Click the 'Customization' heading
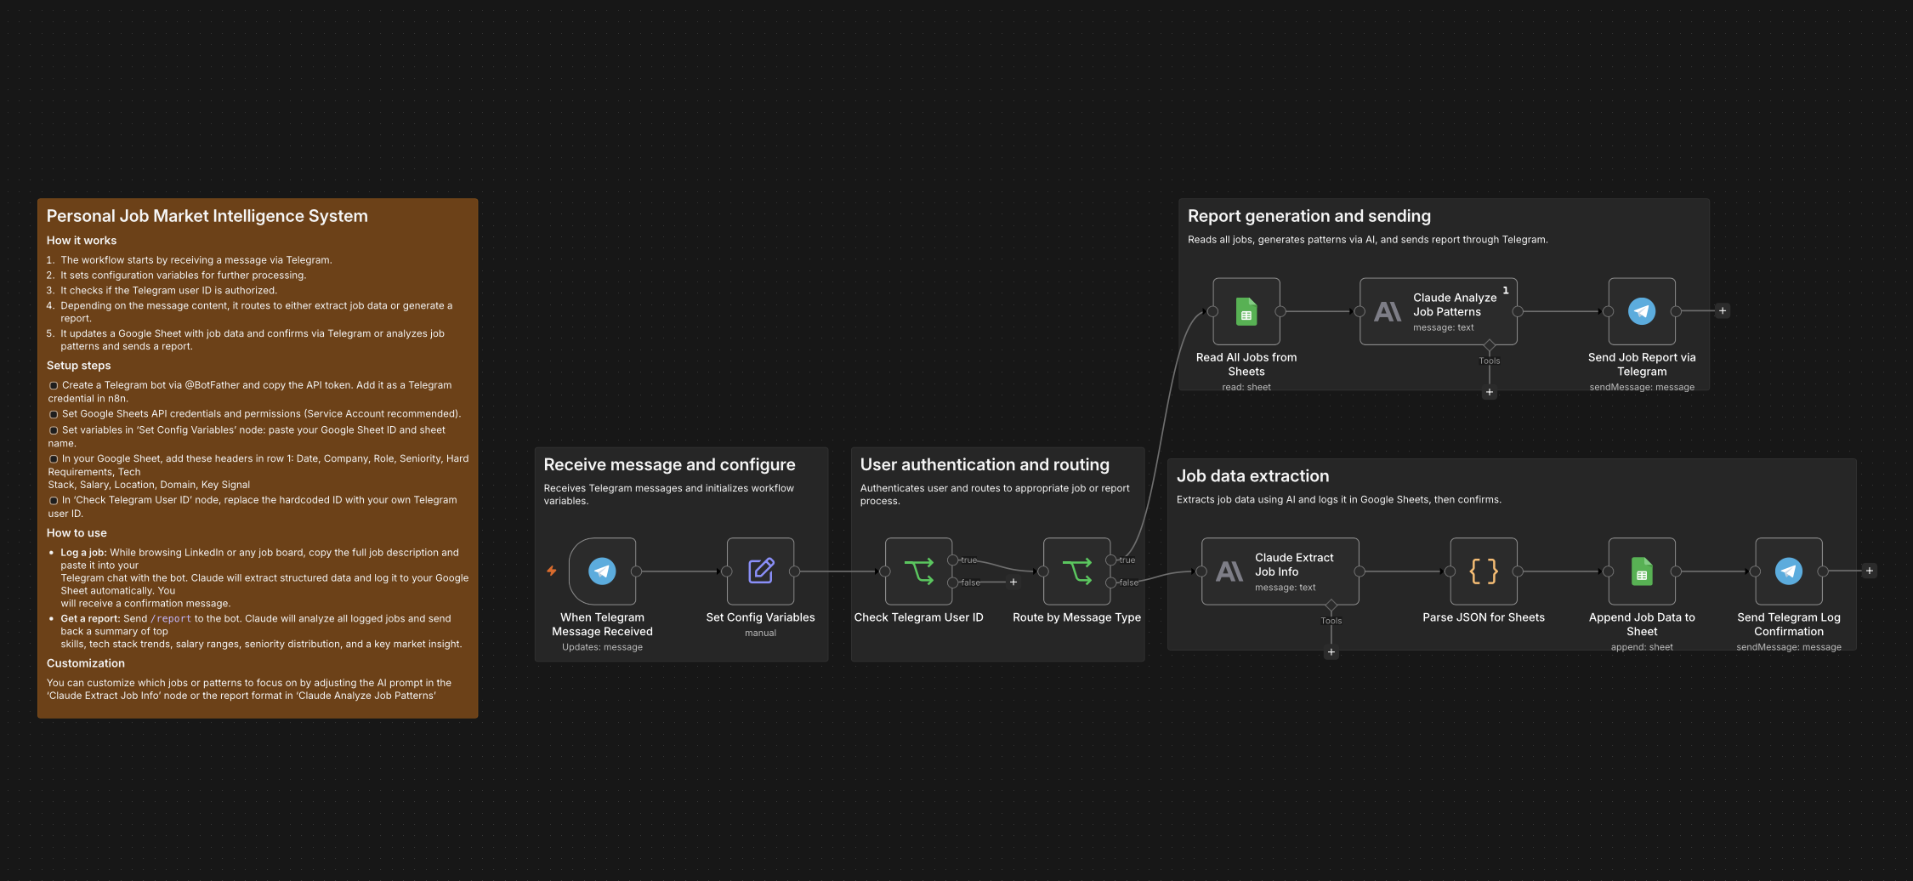 pyautogui.click(x=86, y=663)
